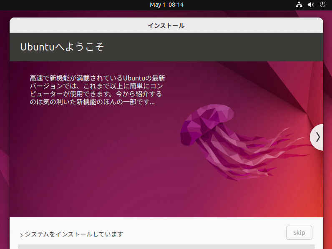
Task: Click the システムをインストールしています status text
Action: [74, 234]
